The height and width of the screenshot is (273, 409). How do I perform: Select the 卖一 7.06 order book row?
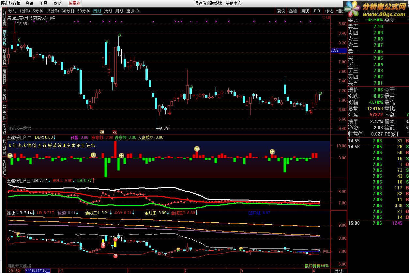pyautogui.click(x=378, y=52)
